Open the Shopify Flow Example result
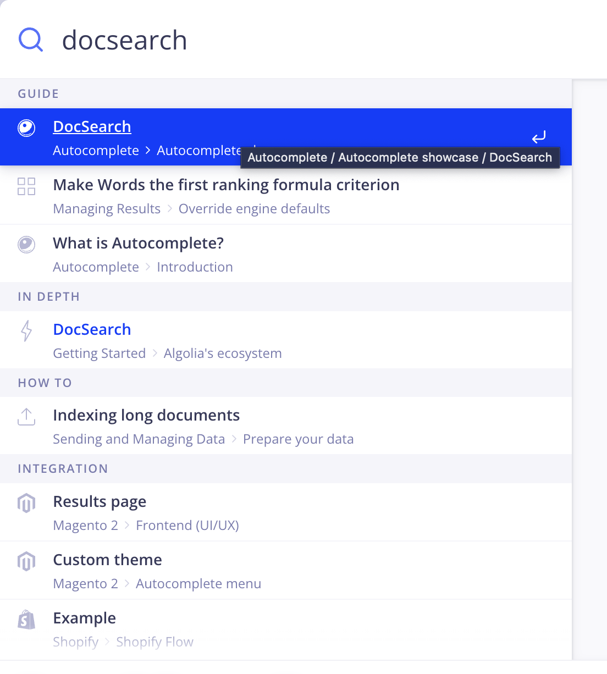Image resolution: width=607 pixels, height=674 pixels. coord(84,617)
